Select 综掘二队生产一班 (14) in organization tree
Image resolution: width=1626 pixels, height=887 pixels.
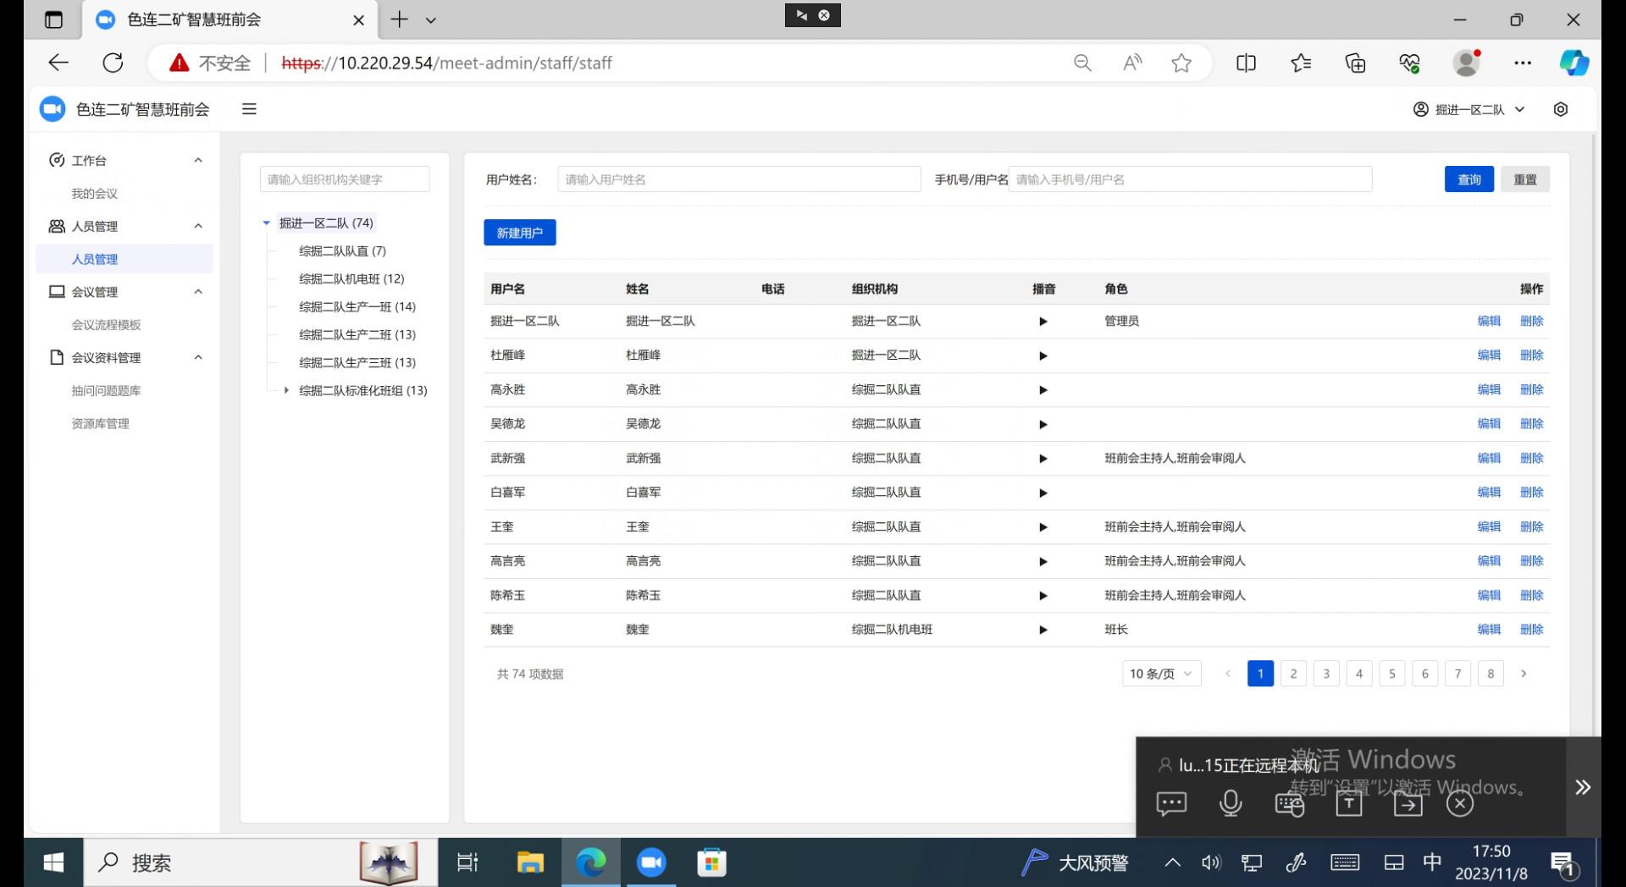click(357, 307)
